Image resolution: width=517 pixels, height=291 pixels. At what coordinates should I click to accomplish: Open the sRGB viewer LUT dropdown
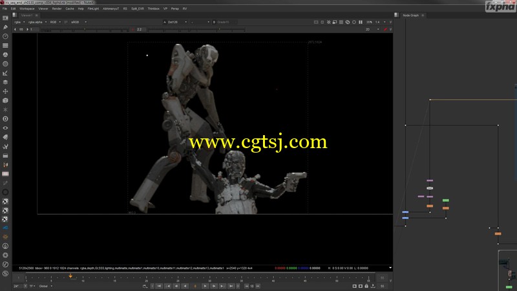[79, 22]
